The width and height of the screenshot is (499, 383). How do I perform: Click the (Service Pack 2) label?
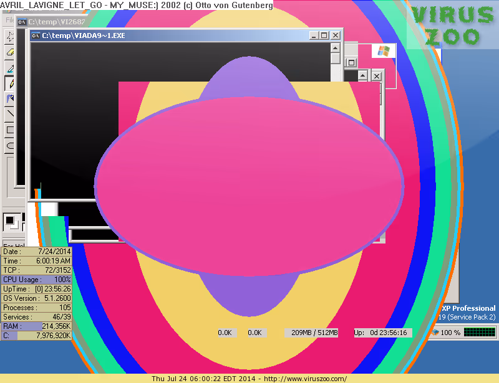472,317
